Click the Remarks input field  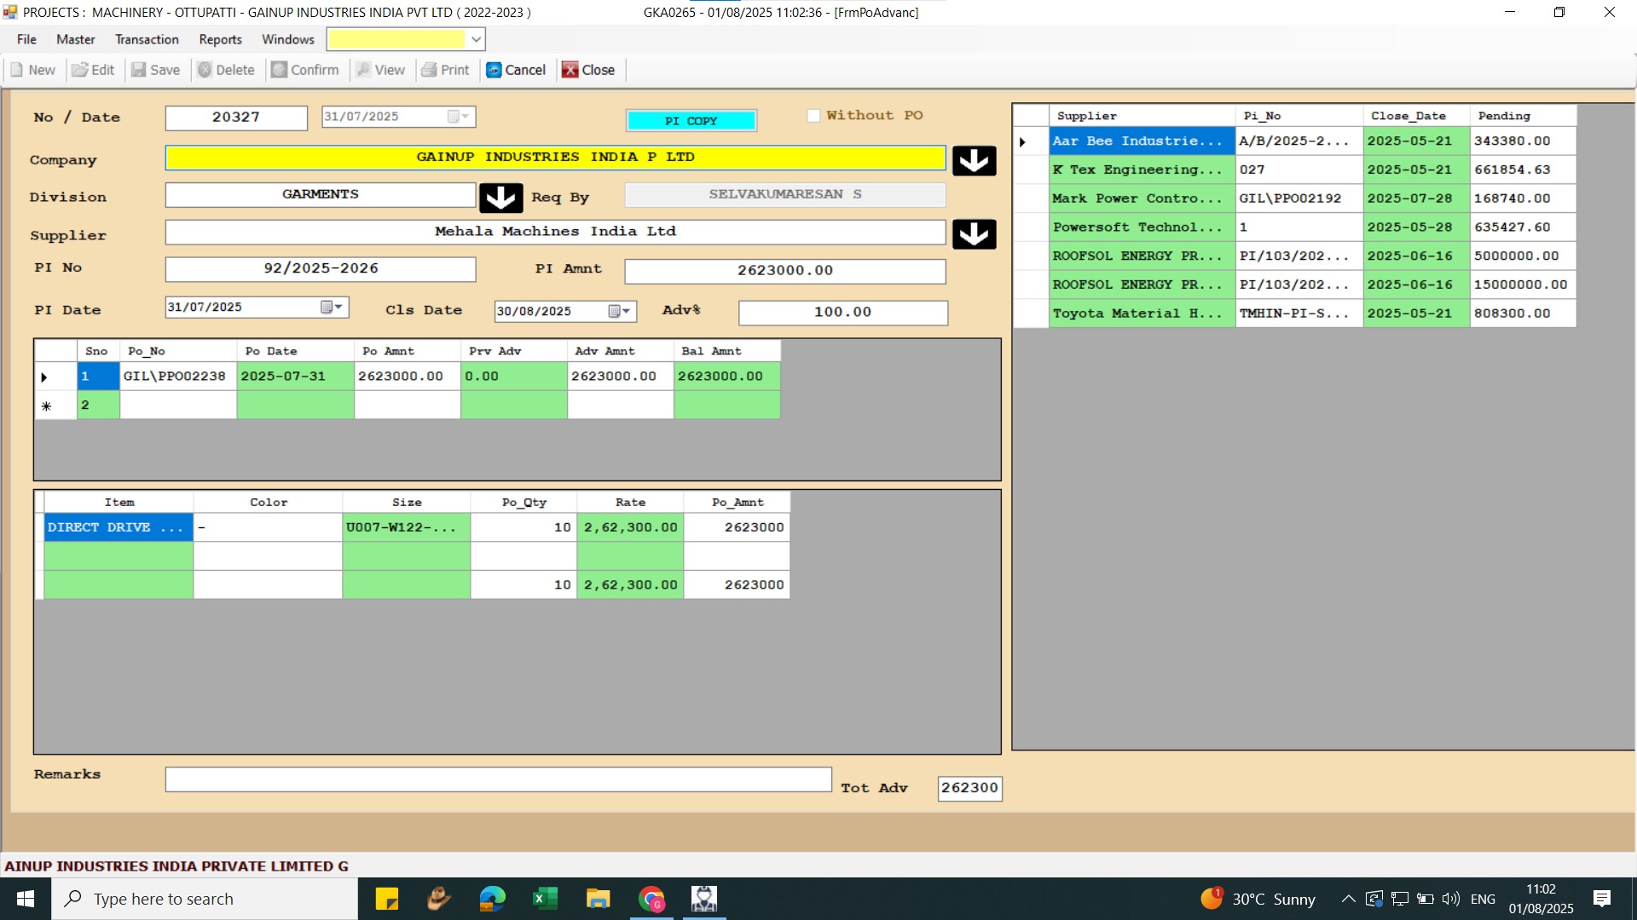click(498, 779)
